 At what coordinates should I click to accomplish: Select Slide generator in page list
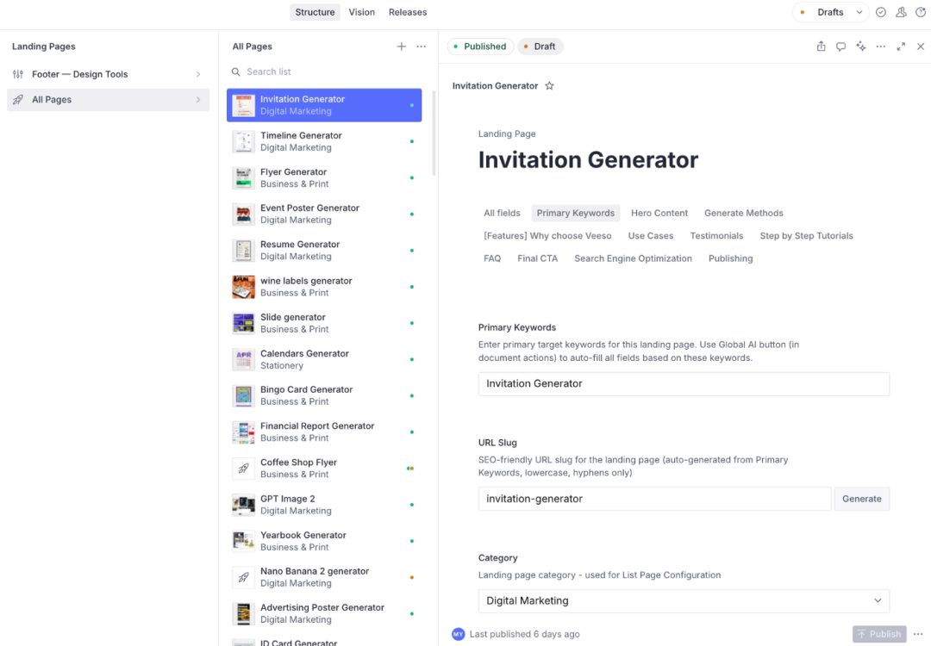324,323
